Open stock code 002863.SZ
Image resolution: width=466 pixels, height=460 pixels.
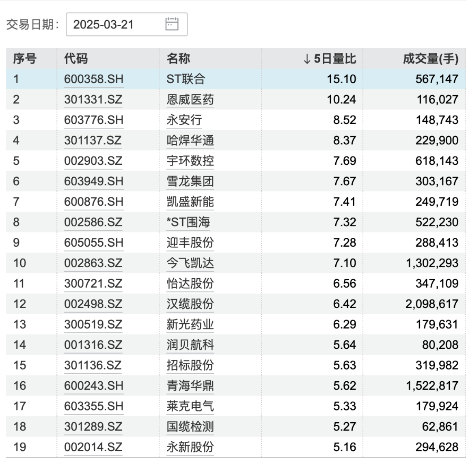[93, 263]
